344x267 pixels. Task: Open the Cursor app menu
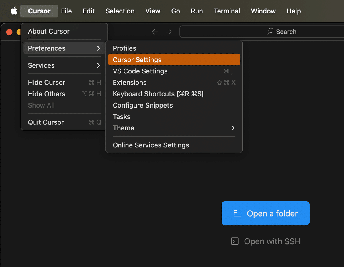point(39,11)
